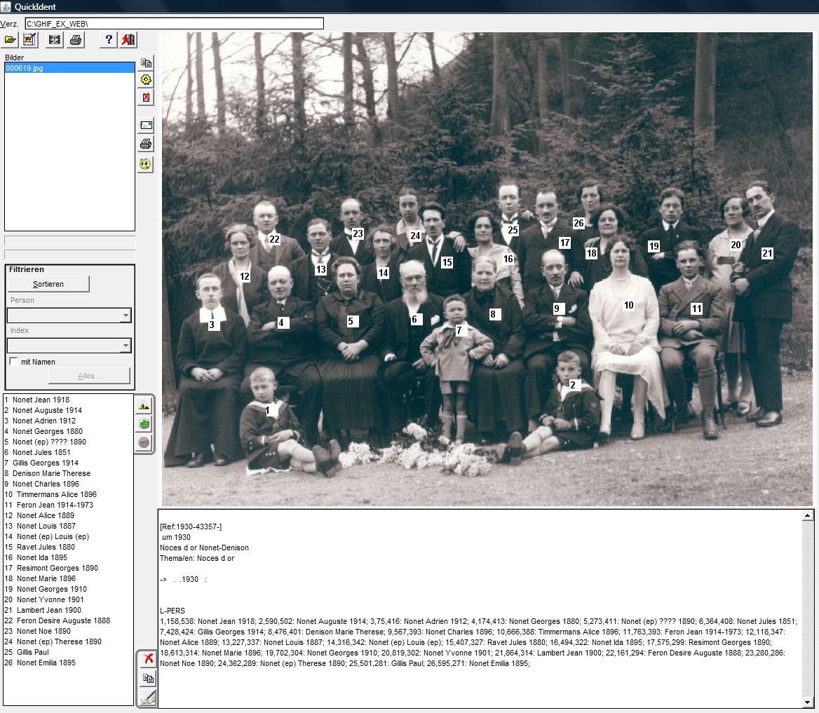Viewport: 819px width, 713px height.
Task: Click the red X icon beside text panel
Action: pyautogui.click(x=148, y=658)
